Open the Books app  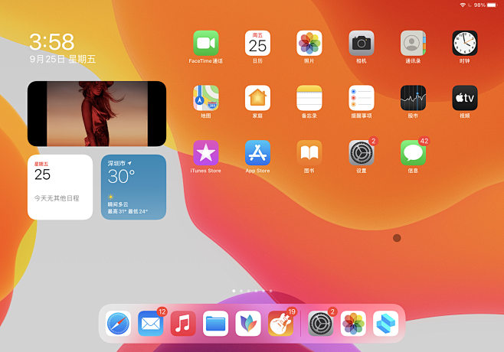click(309, 153)
